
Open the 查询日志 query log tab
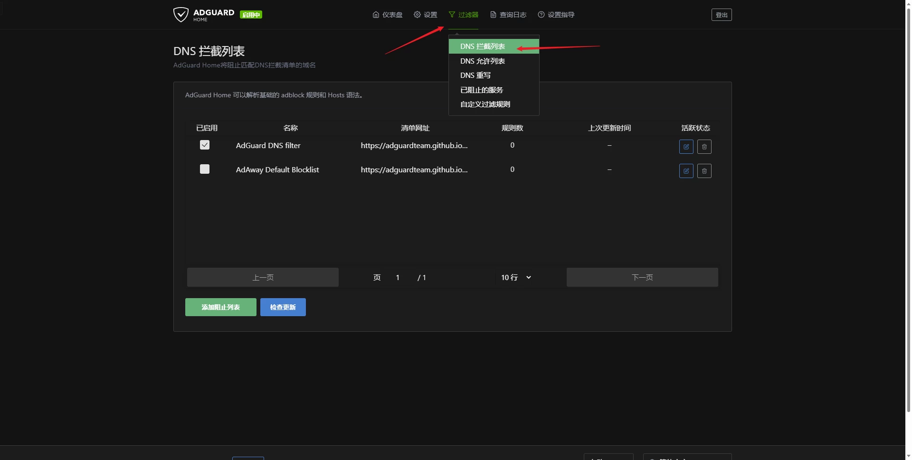click(x=508, y=15)
